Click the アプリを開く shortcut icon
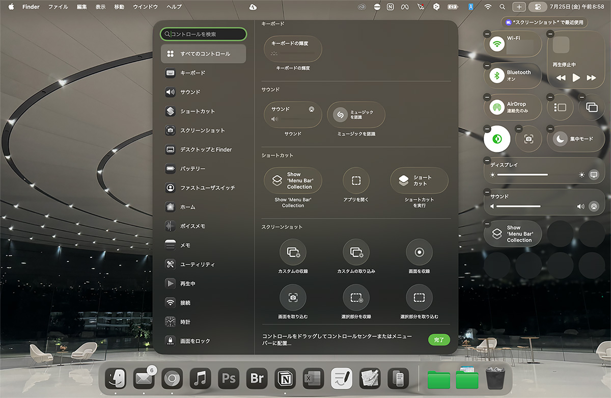This screenshot has width=611, height=398. coord(356,180)
